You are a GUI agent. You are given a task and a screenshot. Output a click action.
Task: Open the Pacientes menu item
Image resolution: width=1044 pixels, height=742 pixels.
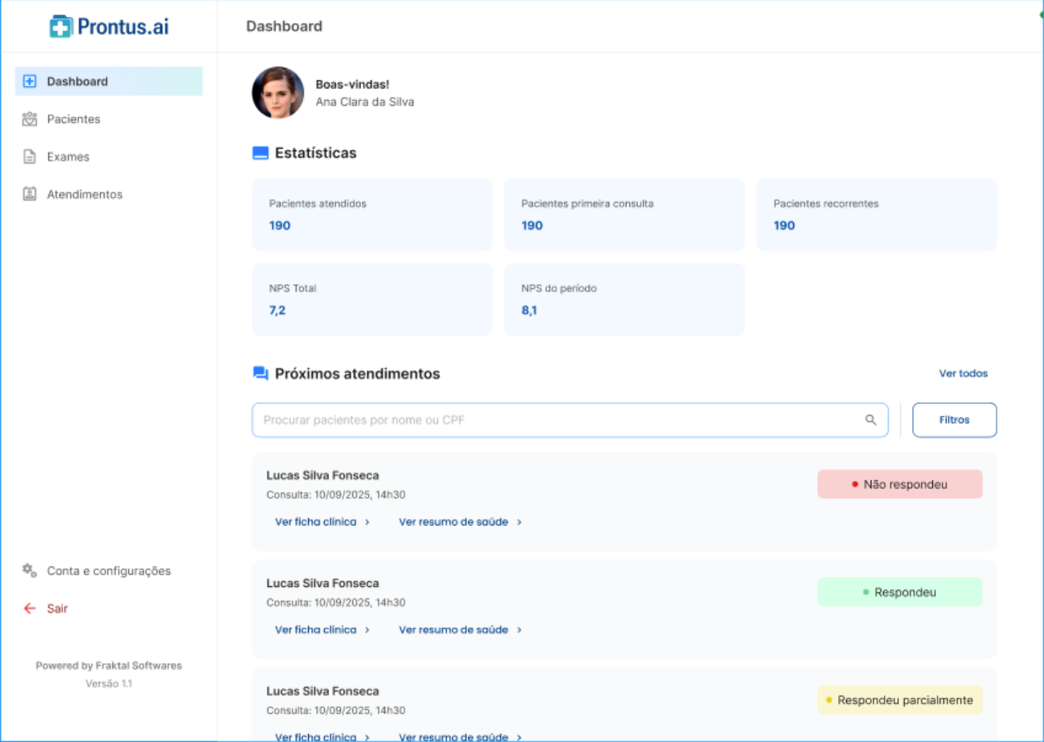[109, 119]
